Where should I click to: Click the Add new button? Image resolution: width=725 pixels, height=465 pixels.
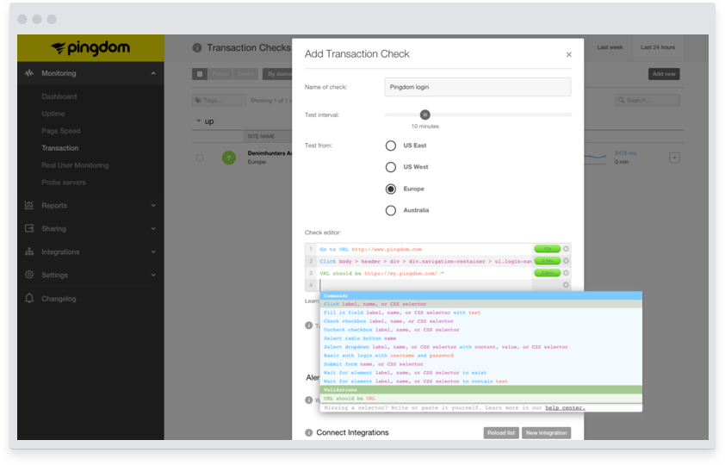click(664, 74)
